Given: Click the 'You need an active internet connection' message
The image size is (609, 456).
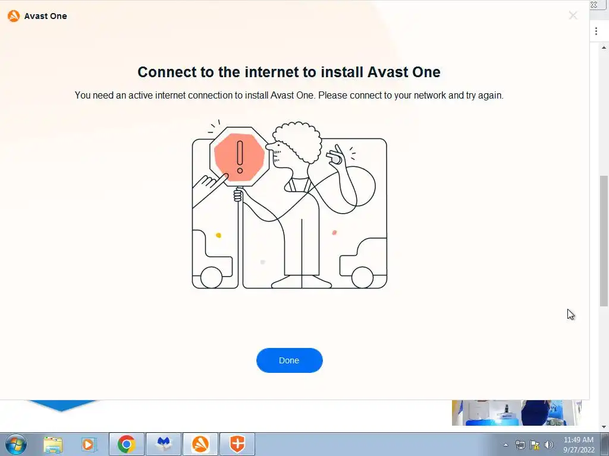Looking at the screenshot, I should [x=289, y=96].
